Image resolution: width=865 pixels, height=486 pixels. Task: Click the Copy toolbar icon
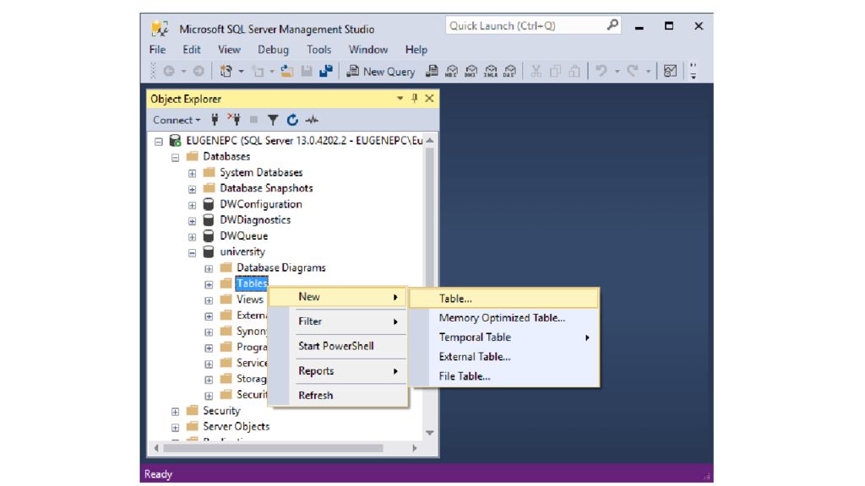coord(556,71)
